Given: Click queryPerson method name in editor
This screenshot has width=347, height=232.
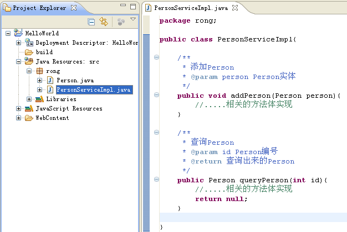Looking at the screenshot, I should [264, 181].
